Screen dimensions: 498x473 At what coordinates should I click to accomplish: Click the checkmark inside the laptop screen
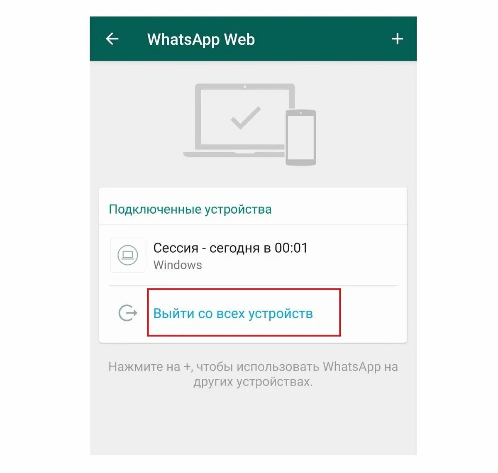(x=246, y=118)
